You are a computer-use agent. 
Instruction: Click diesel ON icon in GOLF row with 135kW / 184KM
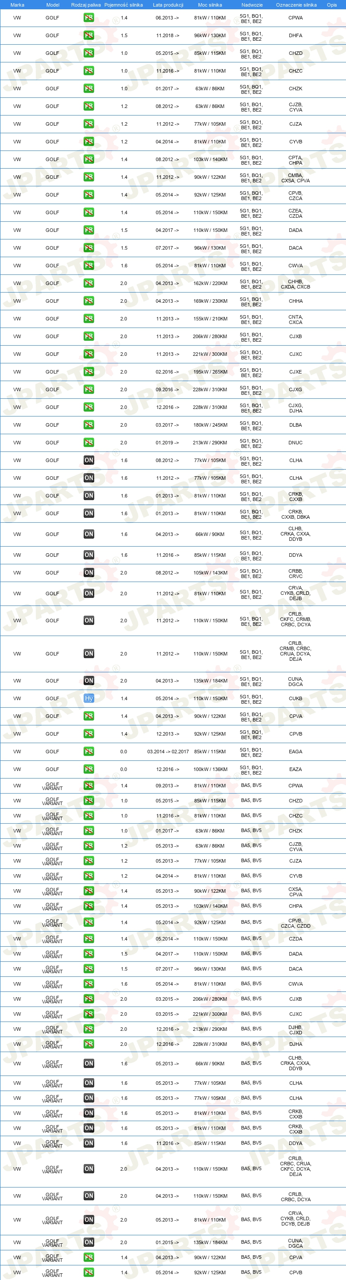point(89,681)
